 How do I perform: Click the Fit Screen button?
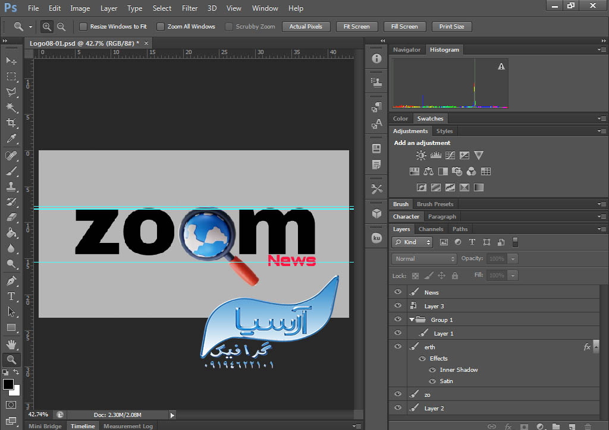[356, 27]
